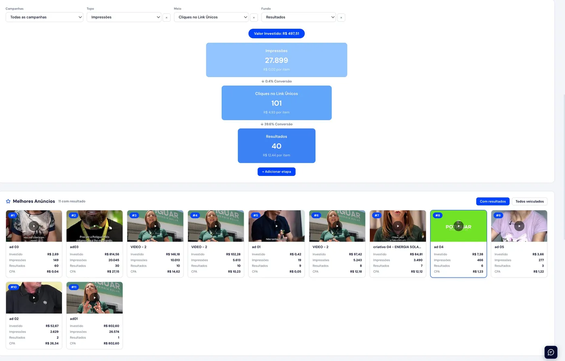Open the chat support widget icon
The height and width of the screenshot is (361, 565).
coord(551,352)
